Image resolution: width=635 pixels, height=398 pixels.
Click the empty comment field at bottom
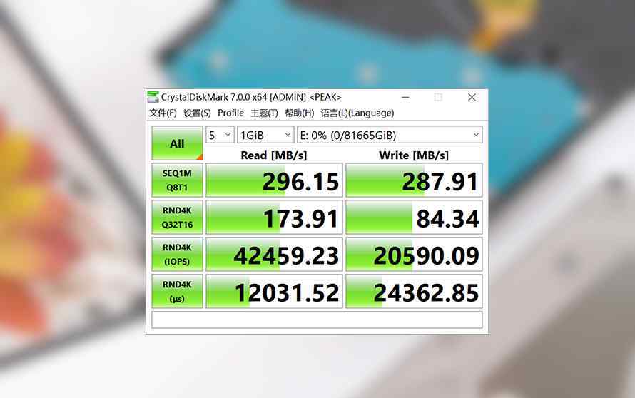pyautogui.click(x=317, y=320)
